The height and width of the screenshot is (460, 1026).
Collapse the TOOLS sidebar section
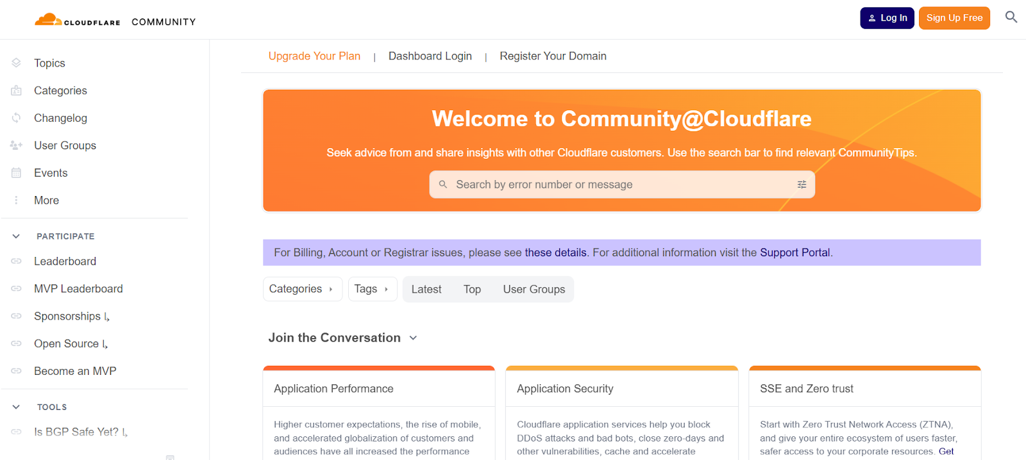pyautogui.click(x=16, y=407)
